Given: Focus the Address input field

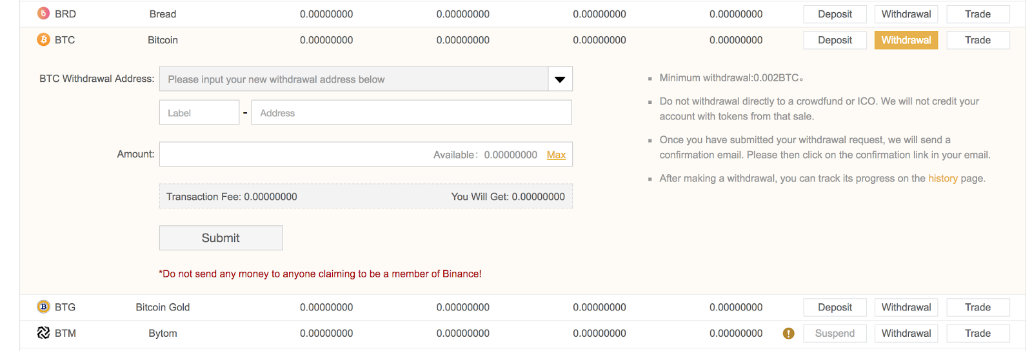Looking at the screenshot, I should click(x=412, y=113).
